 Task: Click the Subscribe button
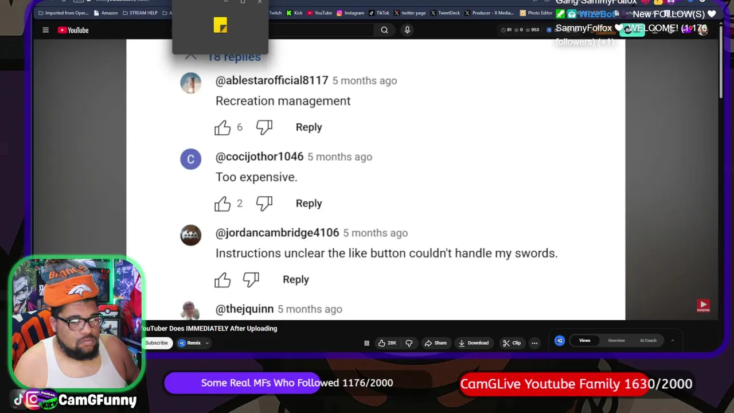[x=157, y=343]
